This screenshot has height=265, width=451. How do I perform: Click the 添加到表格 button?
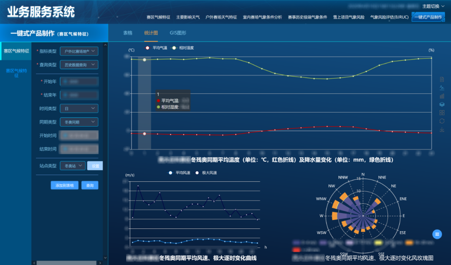[x=66, y=185]
